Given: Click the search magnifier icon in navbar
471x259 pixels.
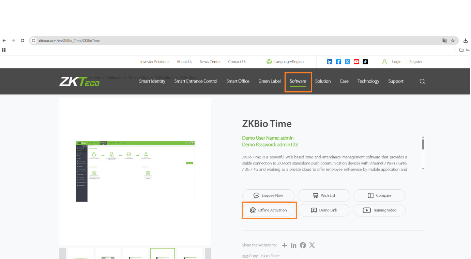Looking at the screenshot, I should (x=422, y=81).
